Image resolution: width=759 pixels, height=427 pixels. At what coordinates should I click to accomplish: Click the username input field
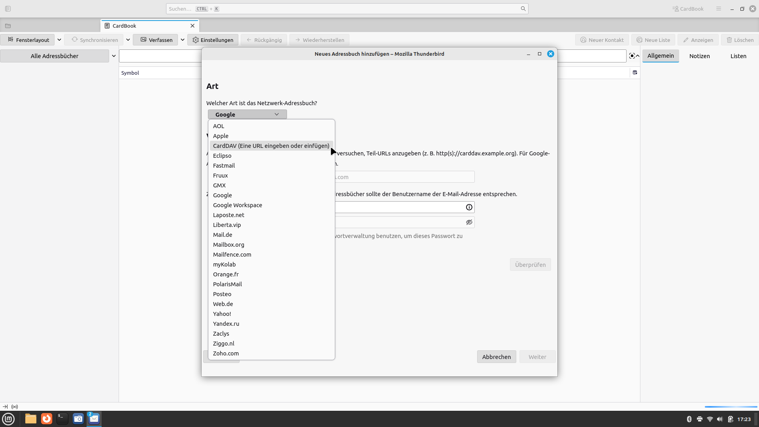404,207
